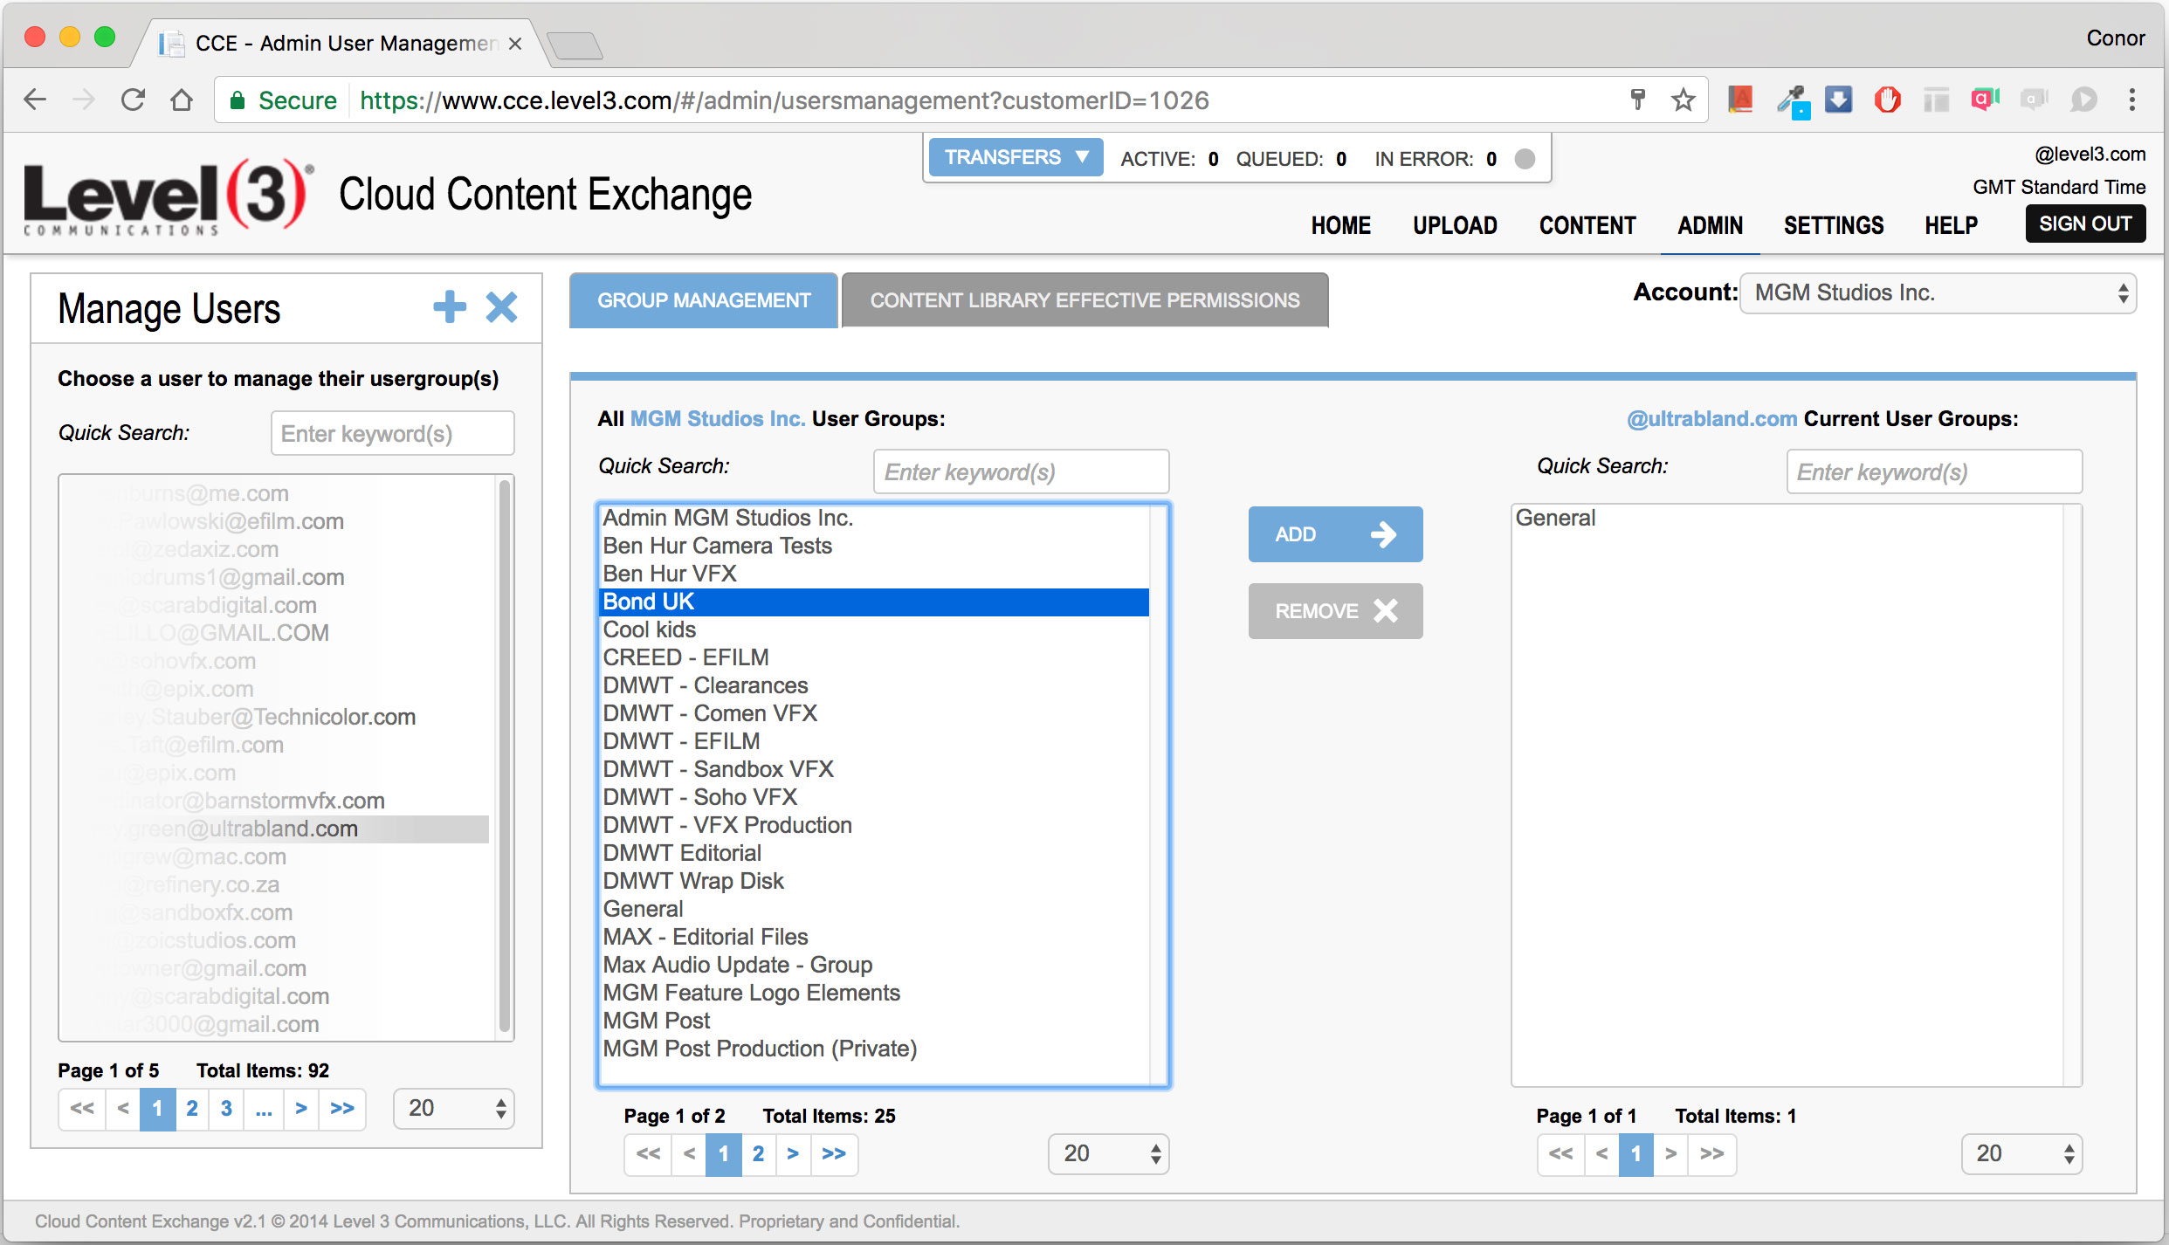
Task: Select MAX - Editorial Files group
Action: point(875,937)
